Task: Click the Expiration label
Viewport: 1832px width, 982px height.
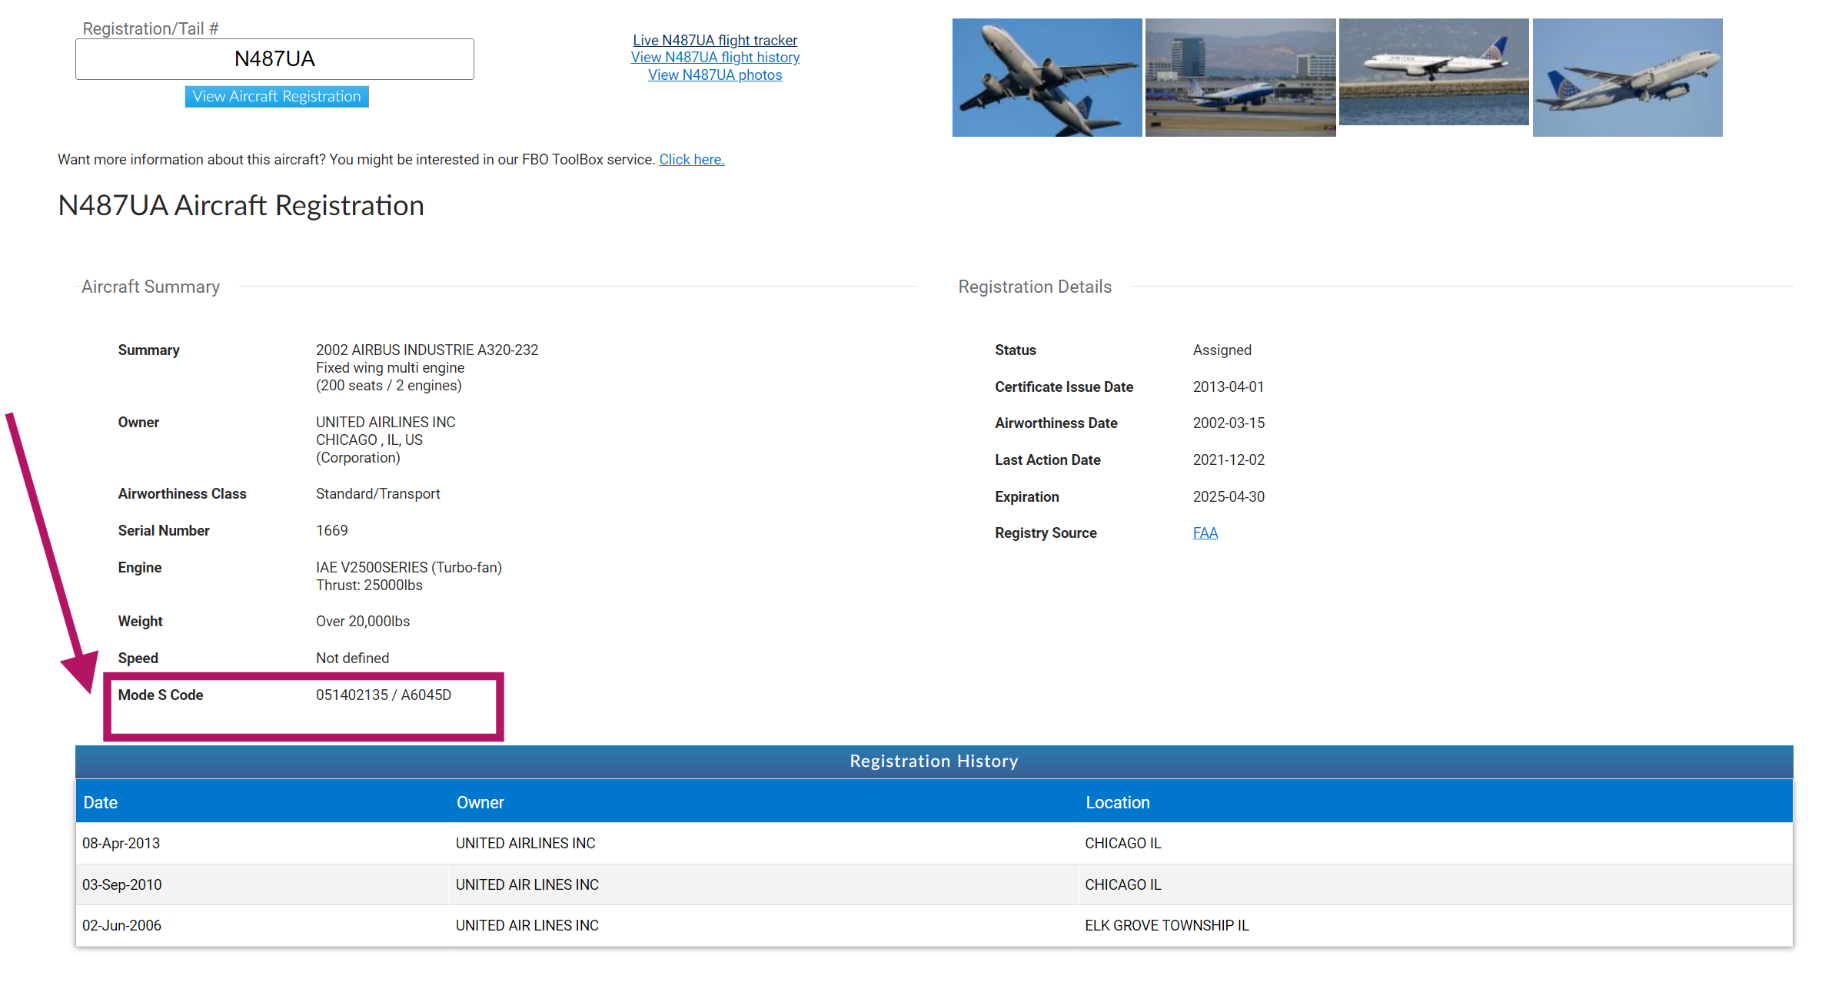Action: pyautogui.click(x=1027, y=497)
